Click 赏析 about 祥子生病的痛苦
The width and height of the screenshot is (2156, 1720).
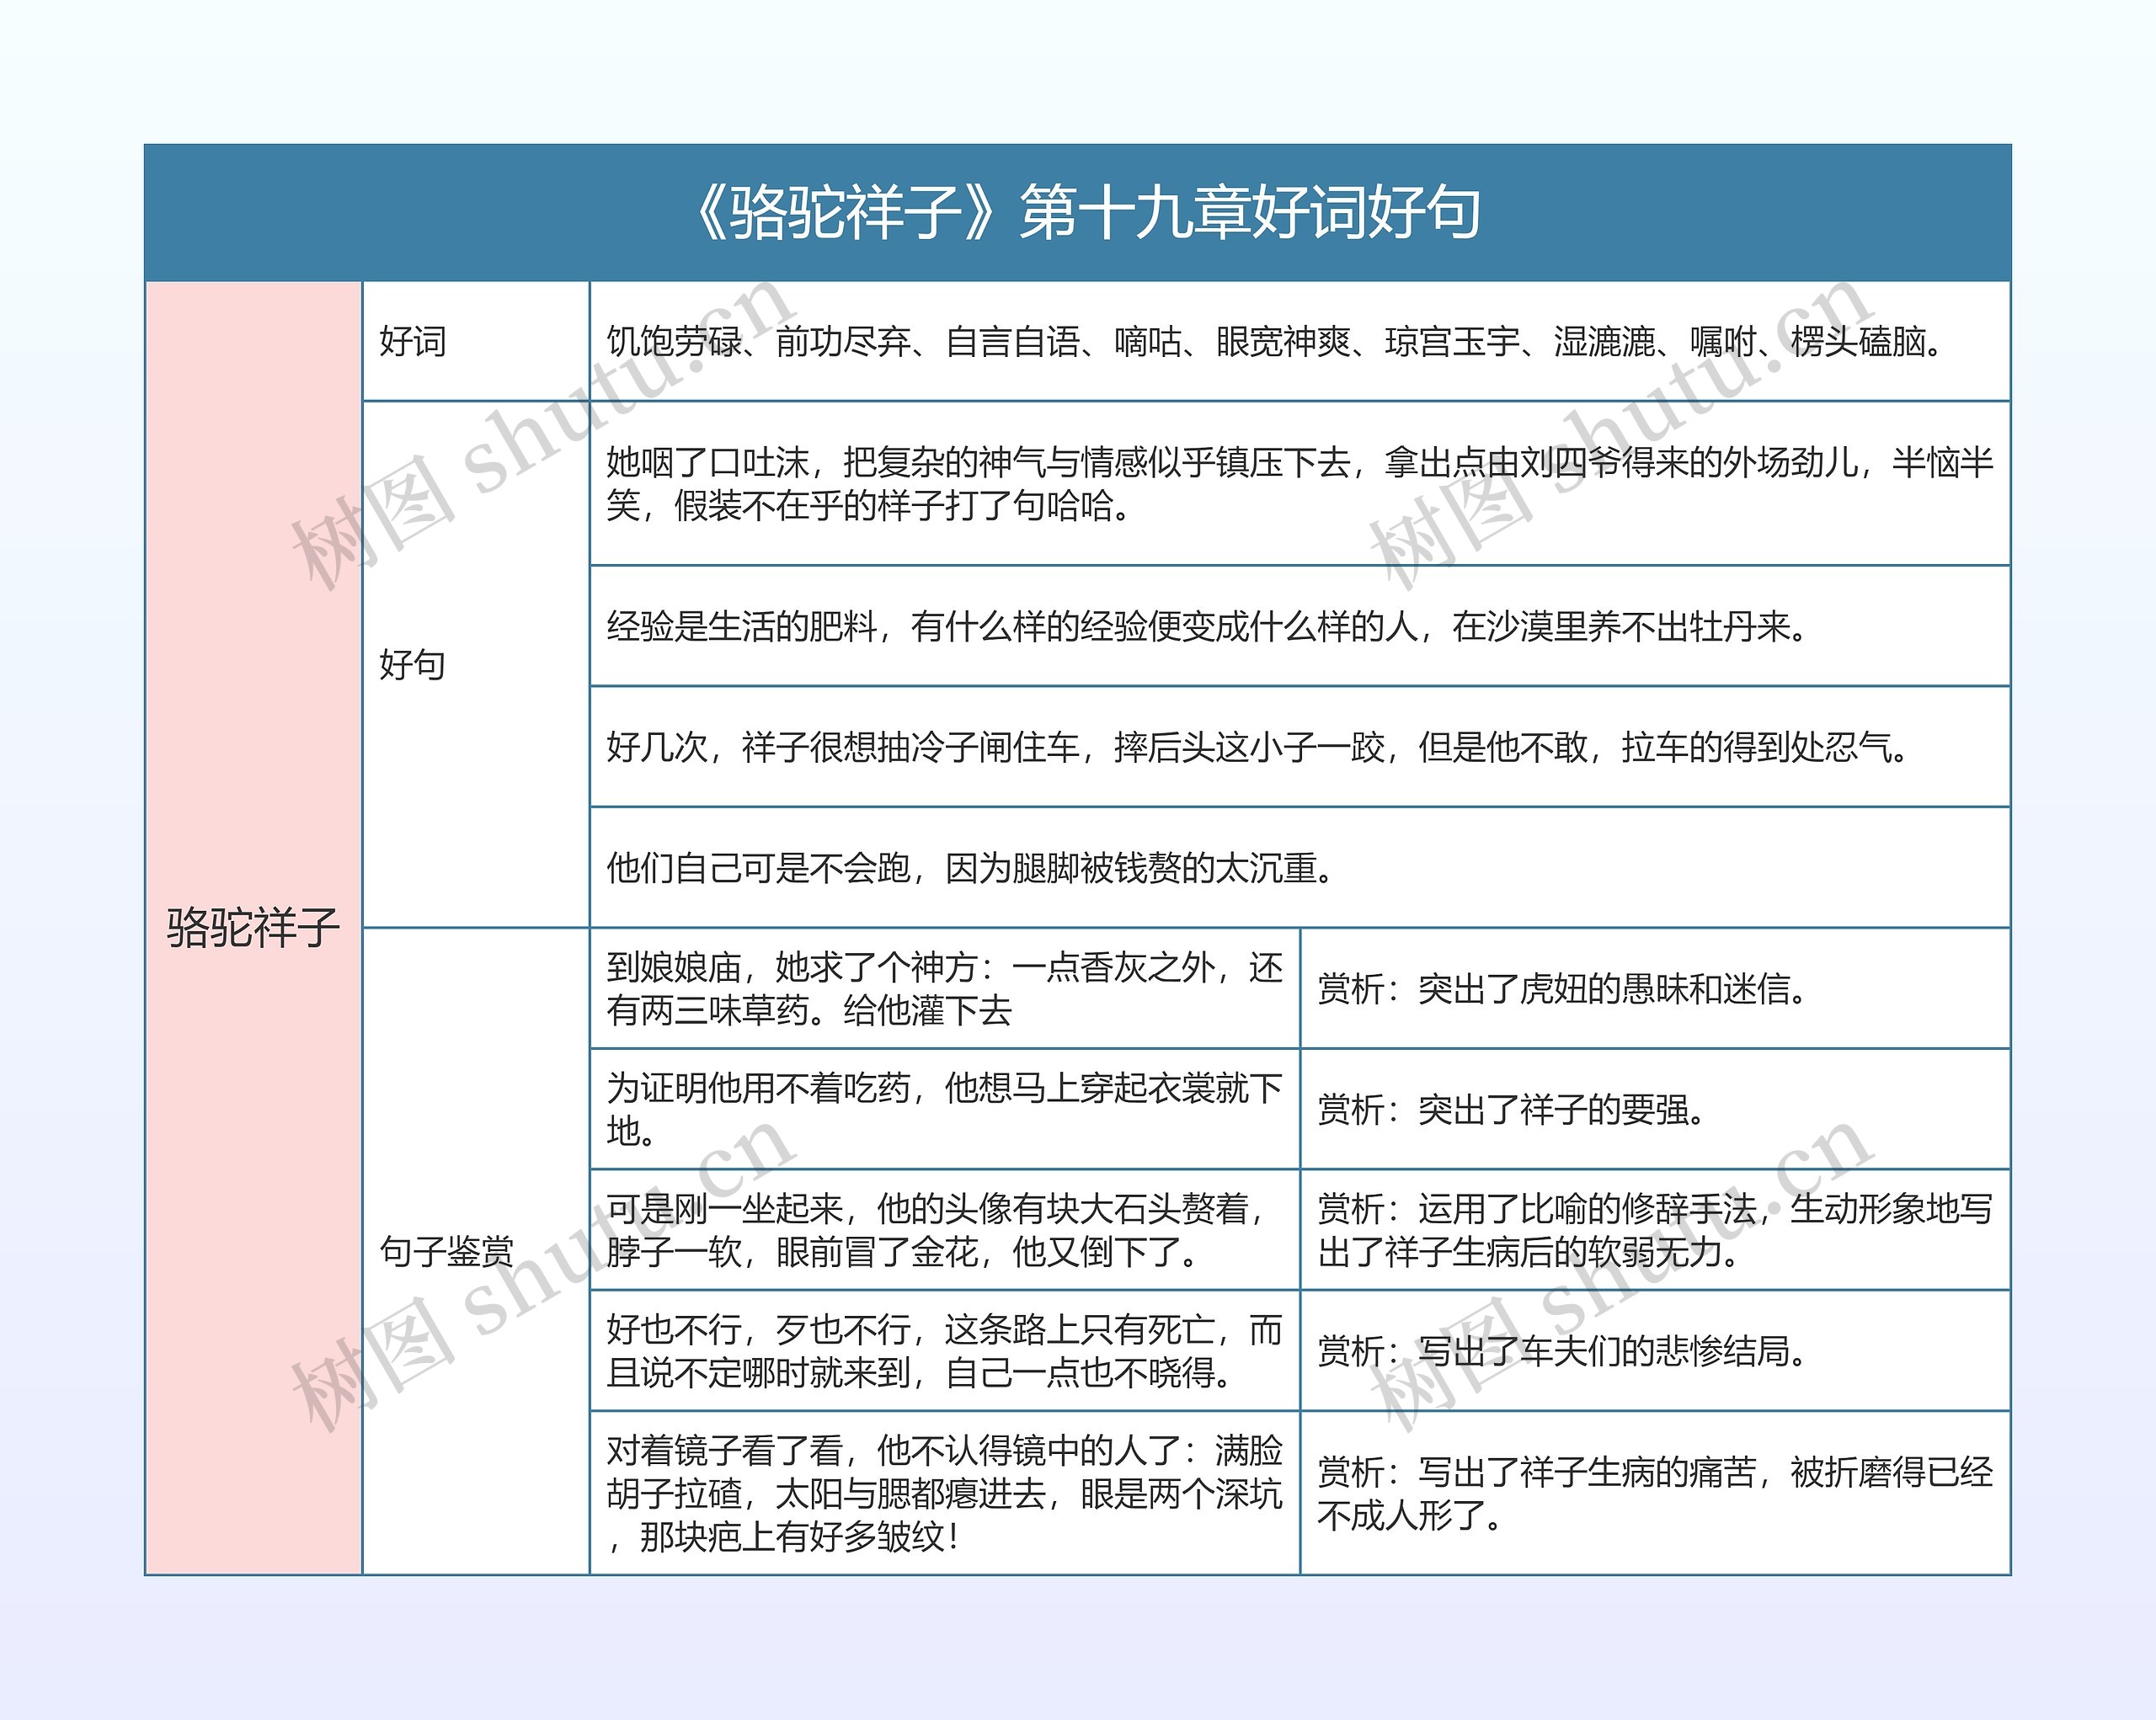pos(1656,1494)
